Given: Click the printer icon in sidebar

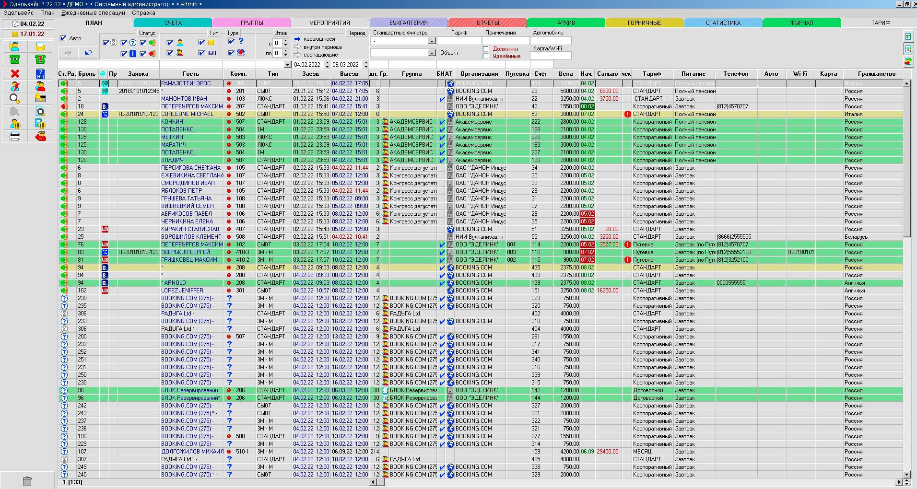Looking at the screenshot, I should 15,137.
